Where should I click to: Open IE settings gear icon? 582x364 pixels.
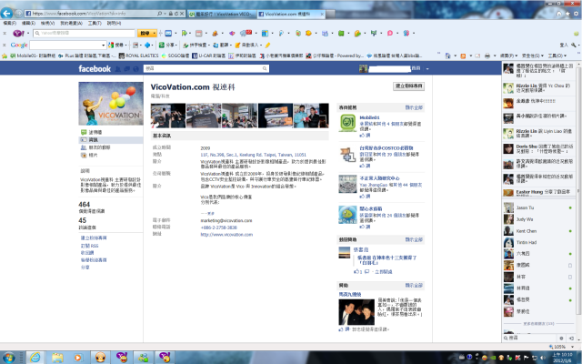pos(576,14)
